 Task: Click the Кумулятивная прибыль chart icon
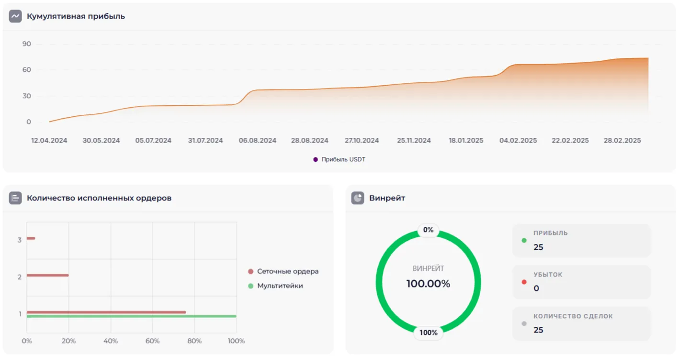[15, 16]
